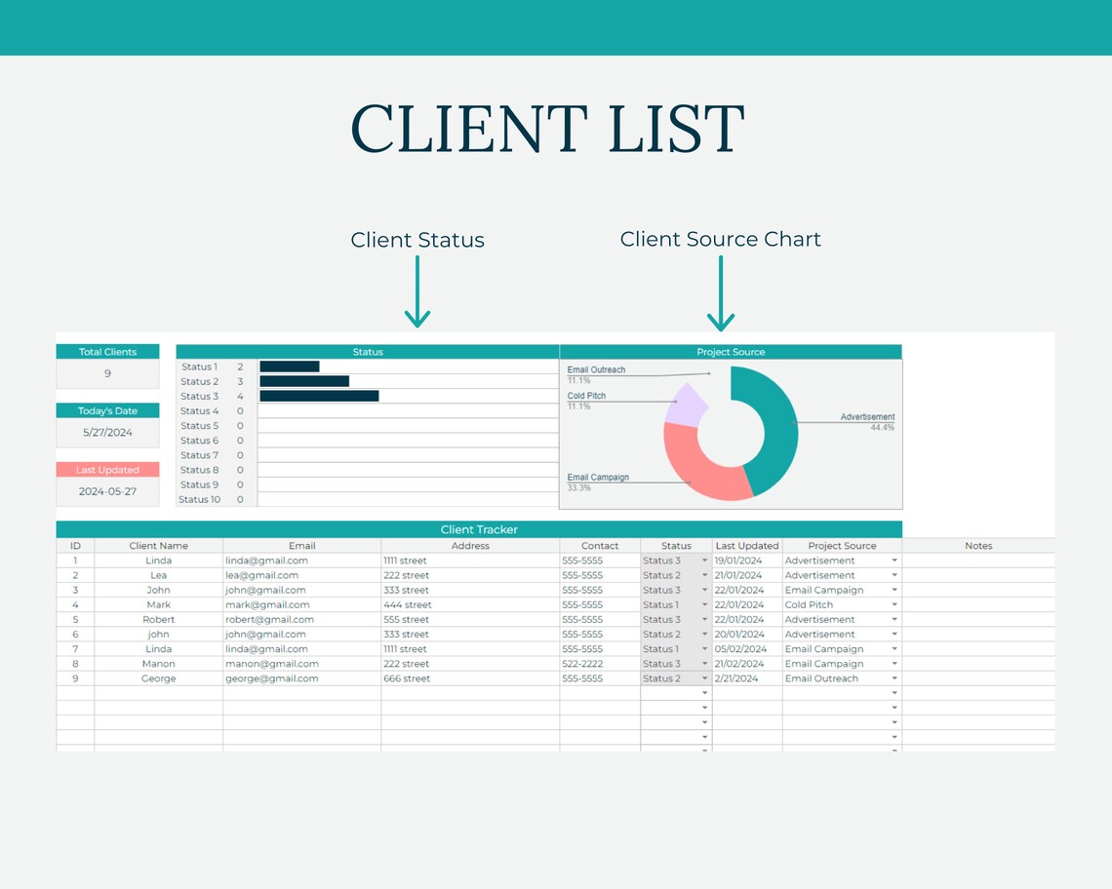Open the Status dropdown in Linda's row
The width and height of the screenshot is (1112, 889).
[703, 560]
